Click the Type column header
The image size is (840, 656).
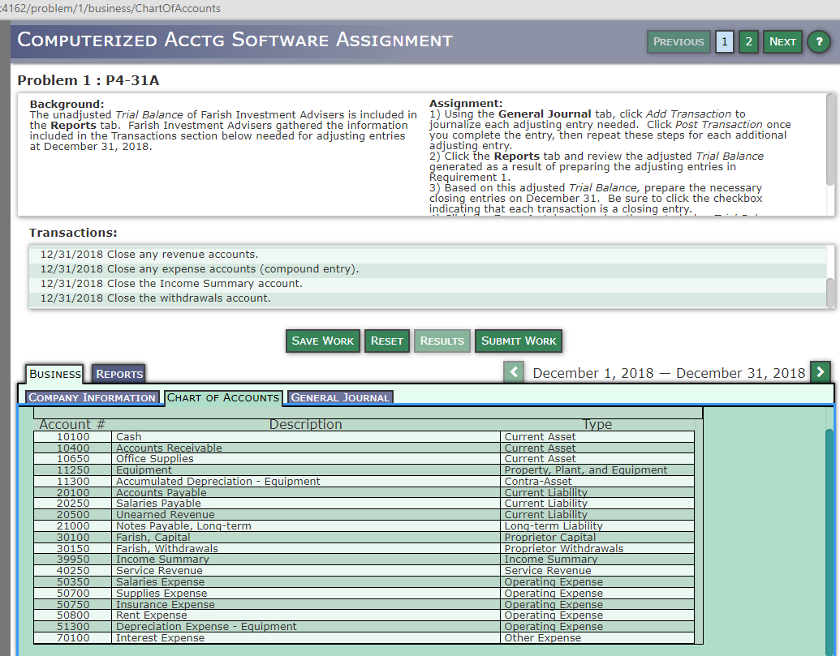[597, 424]
